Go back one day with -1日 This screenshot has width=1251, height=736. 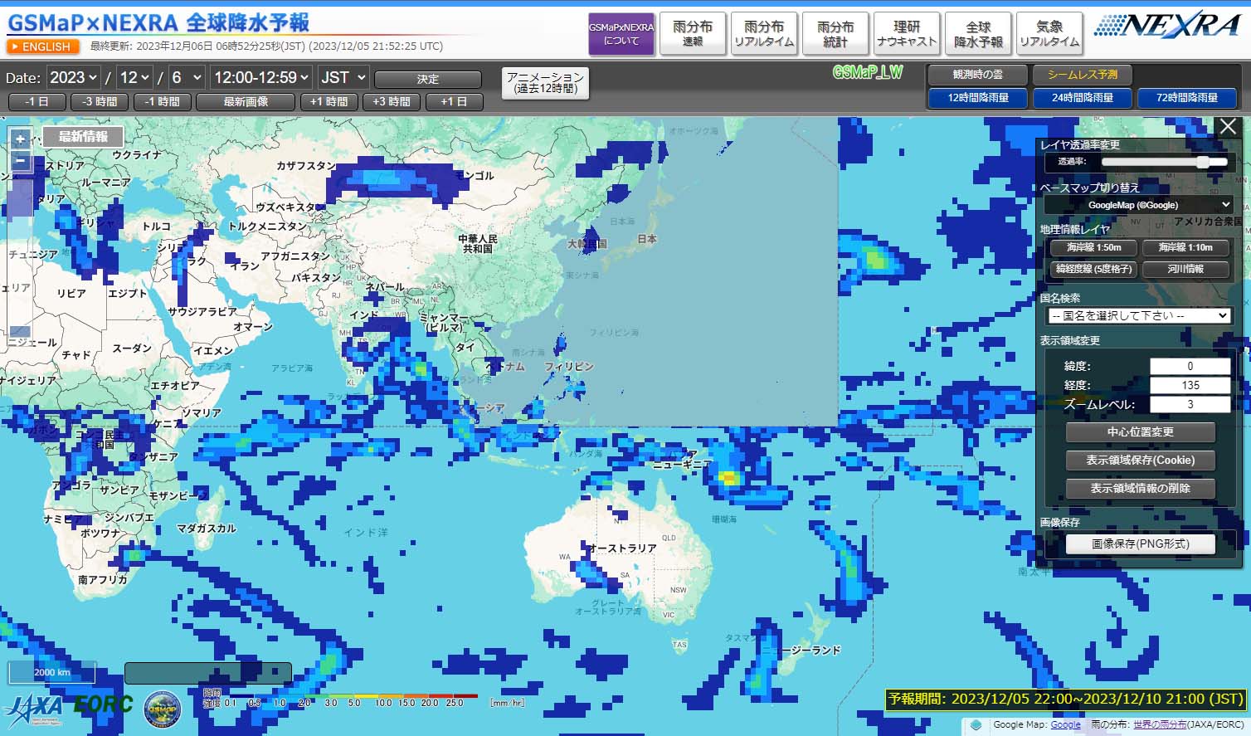[37, 102]
